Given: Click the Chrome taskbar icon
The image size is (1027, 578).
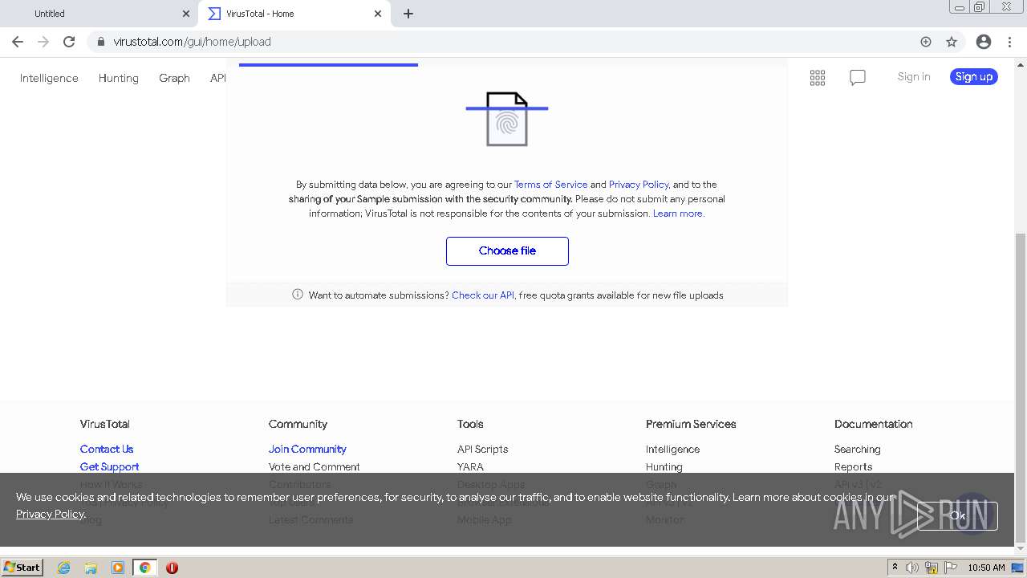Looking at the screenshot, I should tap(144, 568).
